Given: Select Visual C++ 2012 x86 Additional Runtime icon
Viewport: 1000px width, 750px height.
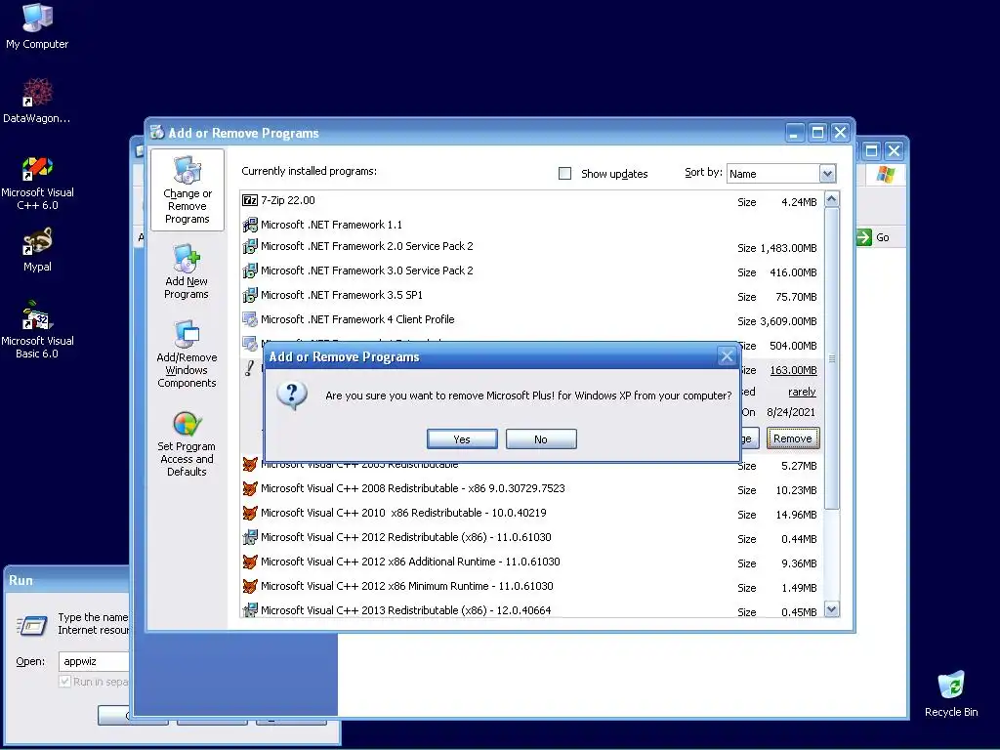Looking at the screenshot, I should (249, 562).
